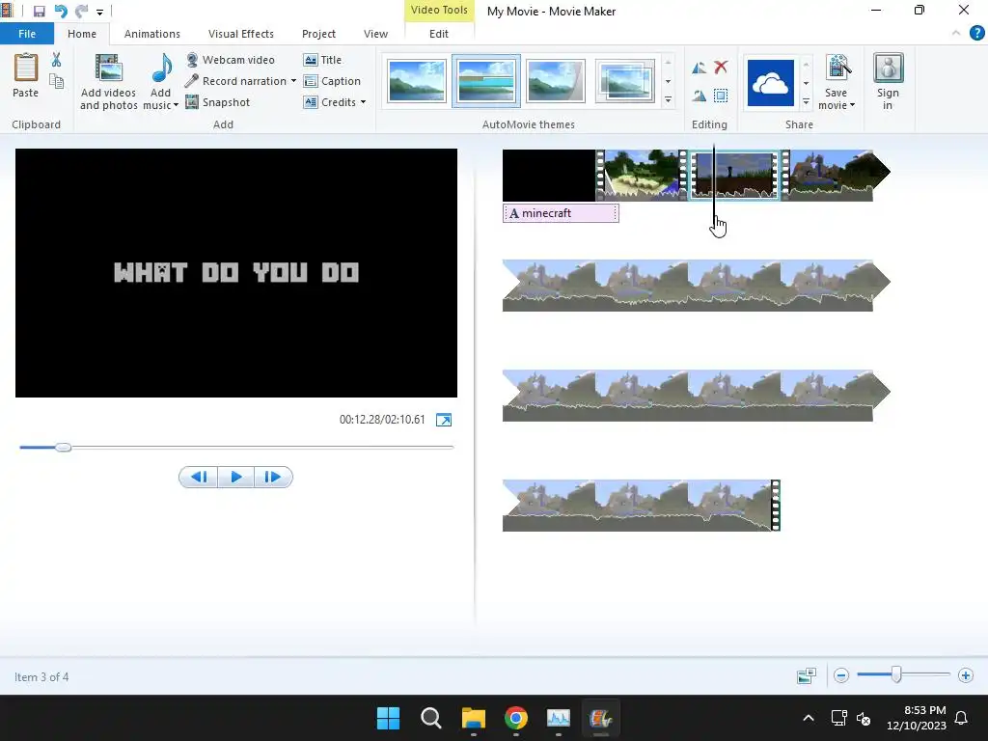Open Google Chrome from taskbar
Screen dimensions: 988x741
pos(516,718)
